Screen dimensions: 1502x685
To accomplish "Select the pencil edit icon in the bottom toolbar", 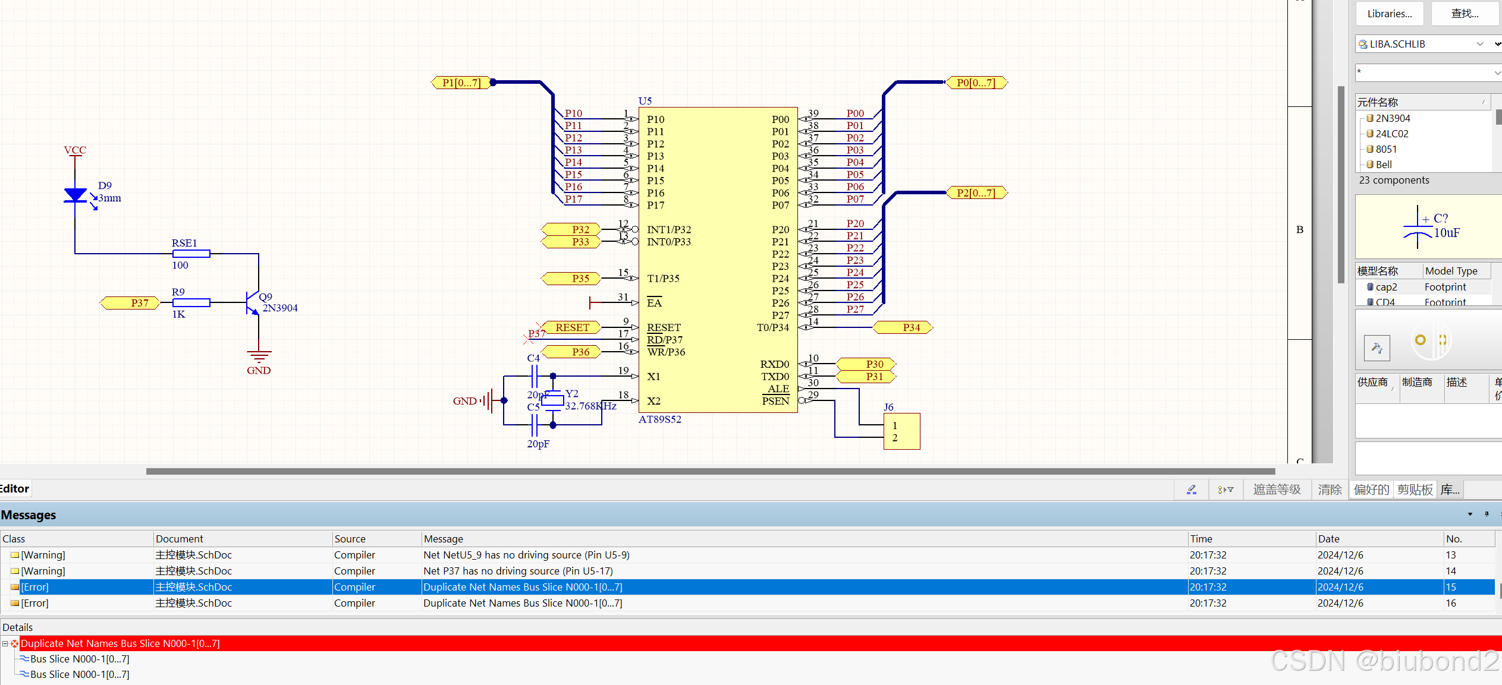I will [x=1191, y=489].
